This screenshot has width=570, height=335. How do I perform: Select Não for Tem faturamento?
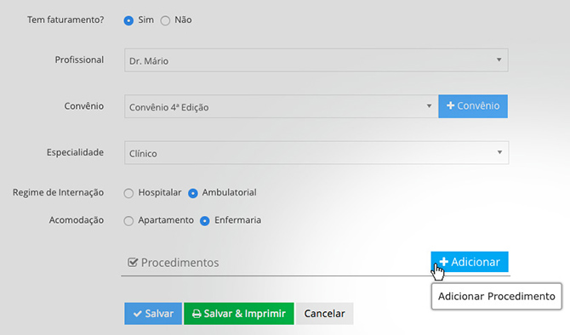coord(165,20)
